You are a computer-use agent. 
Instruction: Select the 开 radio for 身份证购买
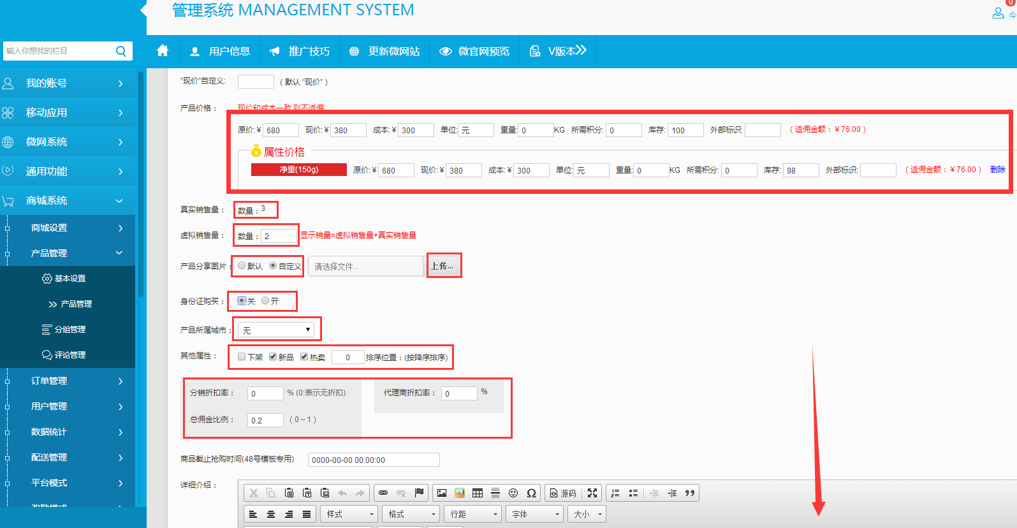[x=265, y=301]
